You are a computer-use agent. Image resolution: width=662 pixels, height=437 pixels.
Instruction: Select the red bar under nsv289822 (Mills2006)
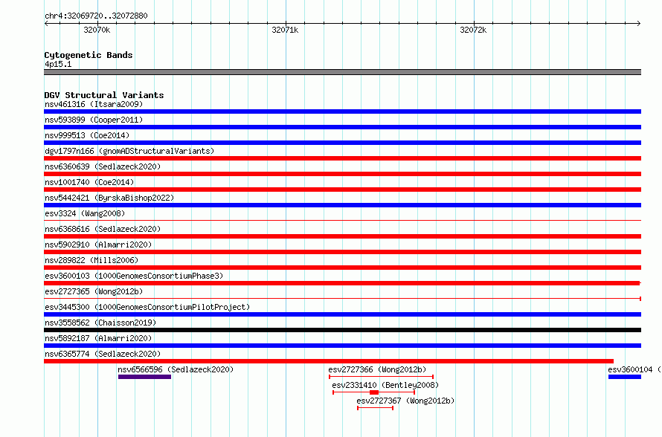(x=342, y=268)
